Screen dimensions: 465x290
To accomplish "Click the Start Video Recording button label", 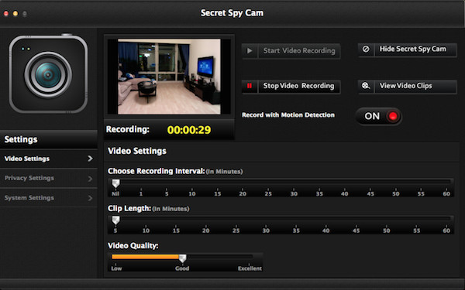I will pyautogui.click(x=299, y=51).
